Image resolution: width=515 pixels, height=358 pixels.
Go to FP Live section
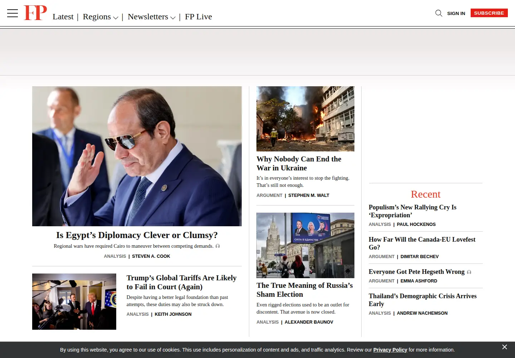tap(198, 16)
